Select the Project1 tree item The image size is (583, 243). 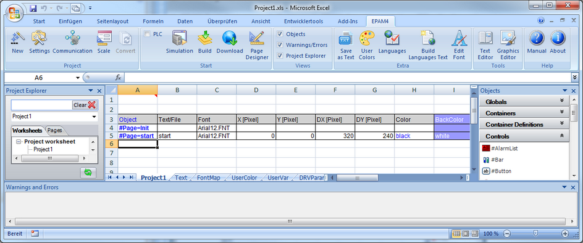tap(43, 149)
